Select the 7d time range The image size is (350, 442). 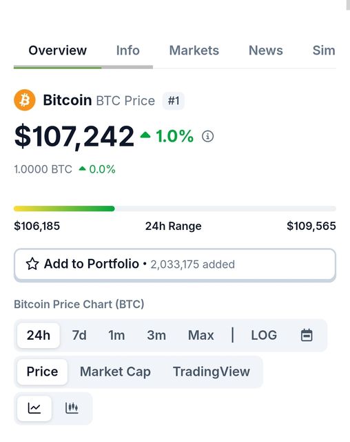[79, 335]
